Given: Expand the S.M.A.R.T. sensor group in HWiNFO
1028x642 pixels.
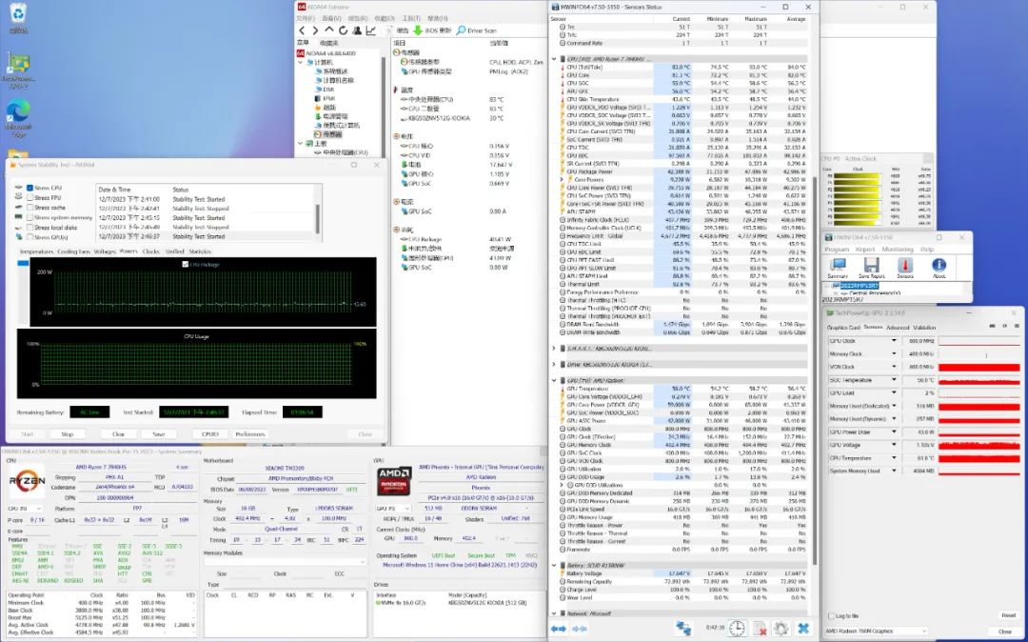Looking at the screenshot, I should 554,349.
